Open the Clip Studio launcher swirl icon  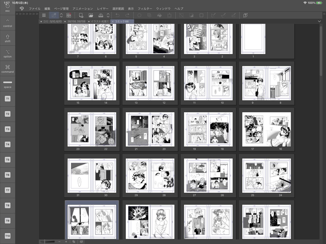(x=69, y=15)
